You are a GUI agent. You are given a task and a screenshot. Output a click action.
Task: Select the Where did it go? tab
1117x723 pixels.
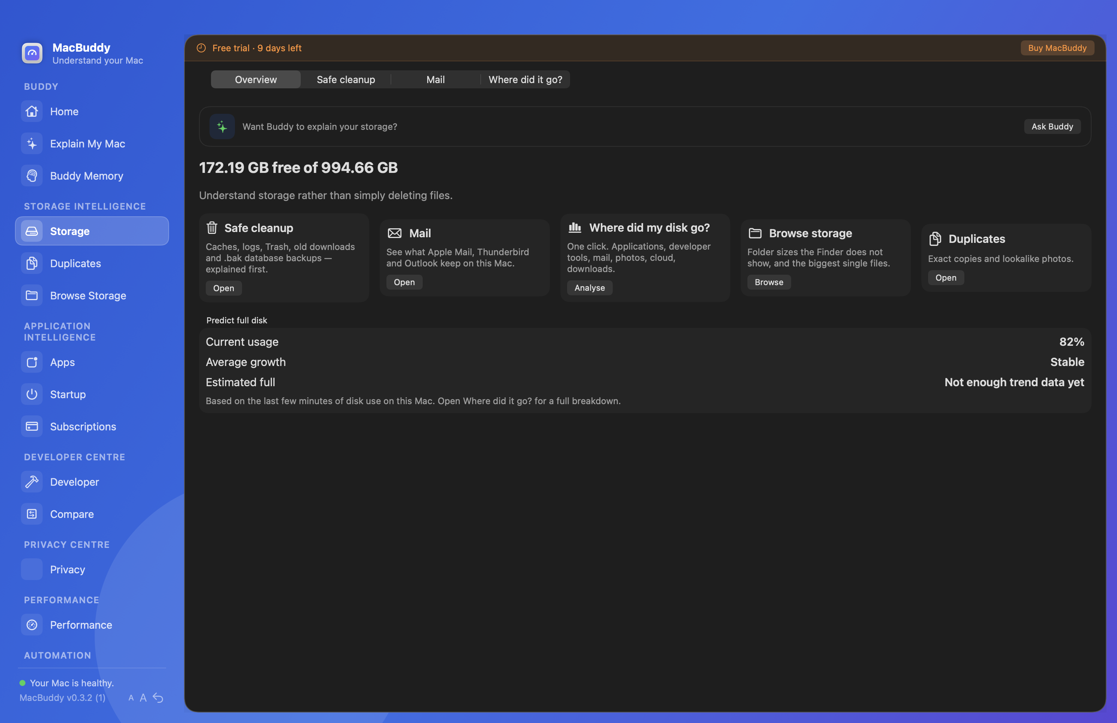tap(525, 79)
